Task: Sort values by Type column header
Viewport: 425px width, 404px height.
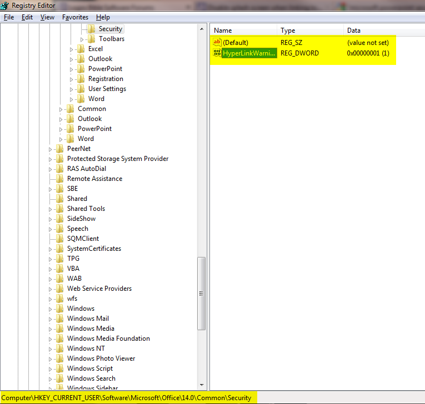Action: click(x=310, y=31)
